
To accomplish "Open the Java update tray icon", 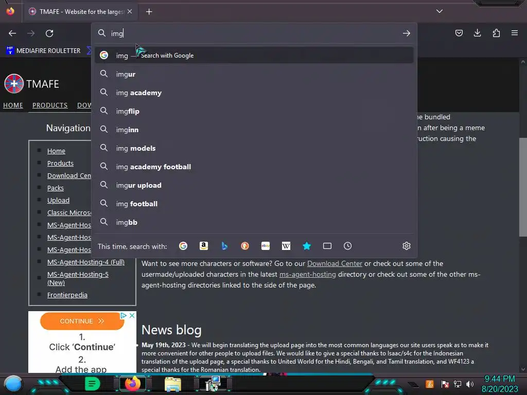I will coord(430,384).
